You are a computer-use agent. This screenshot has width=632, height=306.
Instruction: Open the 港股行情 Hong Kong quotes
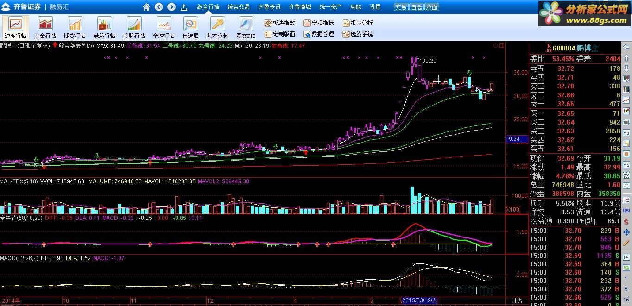(x=104, y=27)
